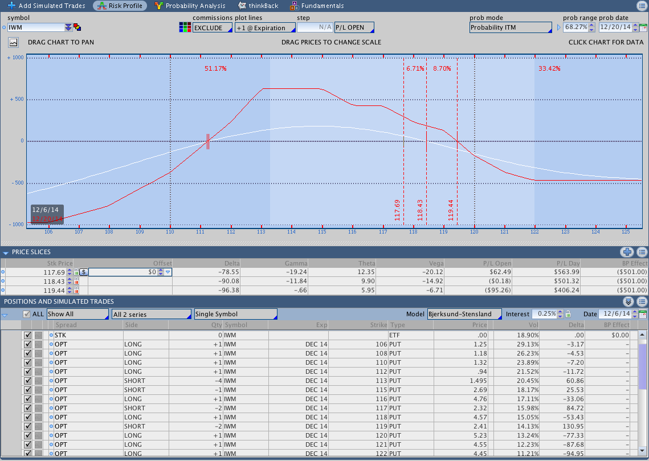The height and width of the screenshot is (461, 649).
Task: Collapse the Price Slices section triangle
Action: 5,252
